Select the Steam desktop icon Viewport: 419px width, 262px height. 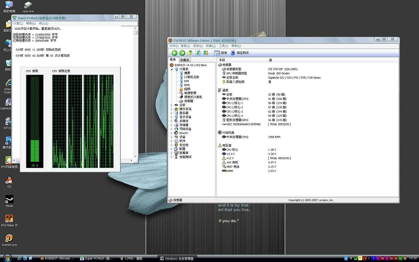click(x=9, y=200)
